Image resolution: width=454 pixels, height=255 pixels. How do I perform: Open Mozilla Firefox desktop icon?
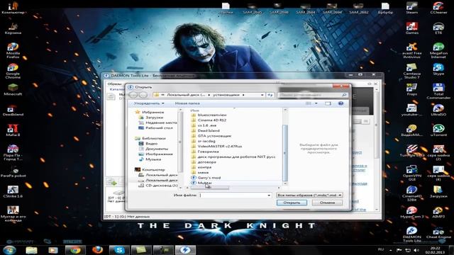tap(13, 50)
